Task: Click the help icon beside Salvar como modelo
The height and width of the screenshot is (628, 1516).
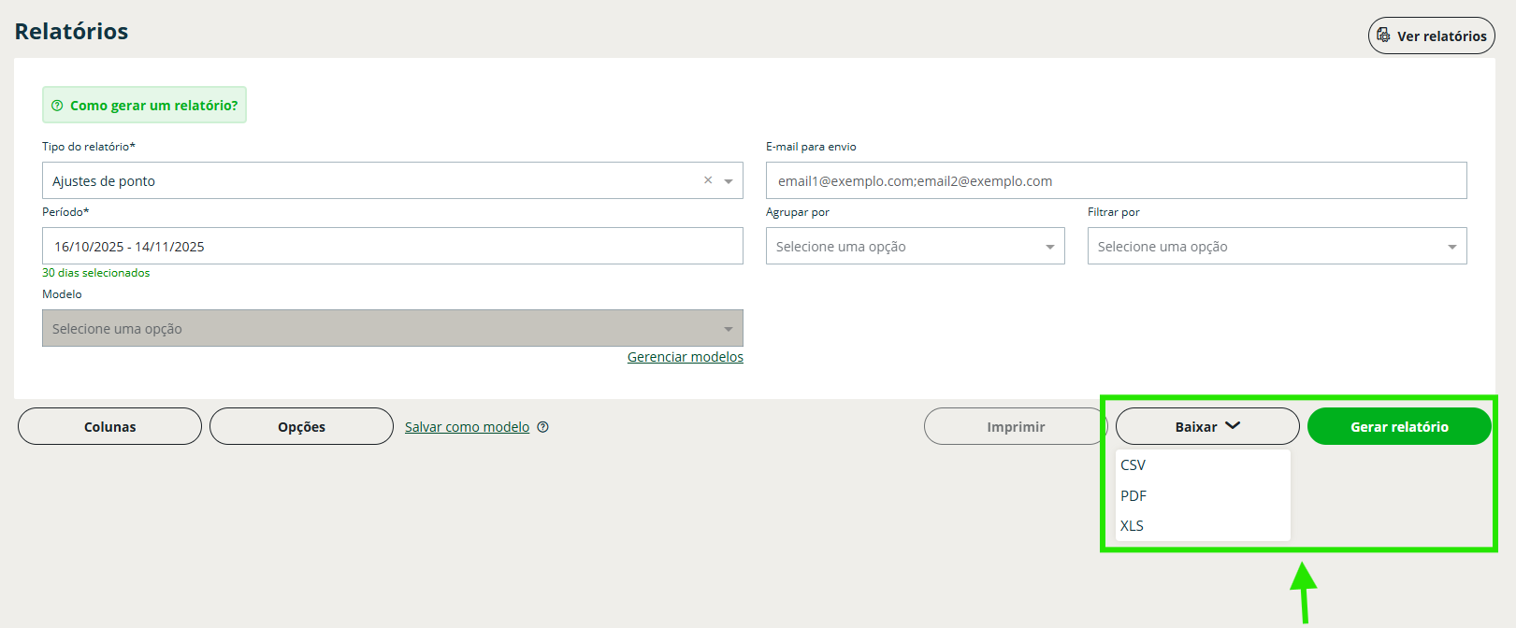Action: pyautogui.click(x=543, y=427)
